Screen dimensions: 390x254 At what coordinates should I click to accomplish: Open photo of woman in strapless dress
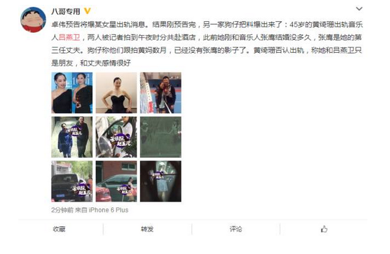pyautogui.click(x=116, y=93)
